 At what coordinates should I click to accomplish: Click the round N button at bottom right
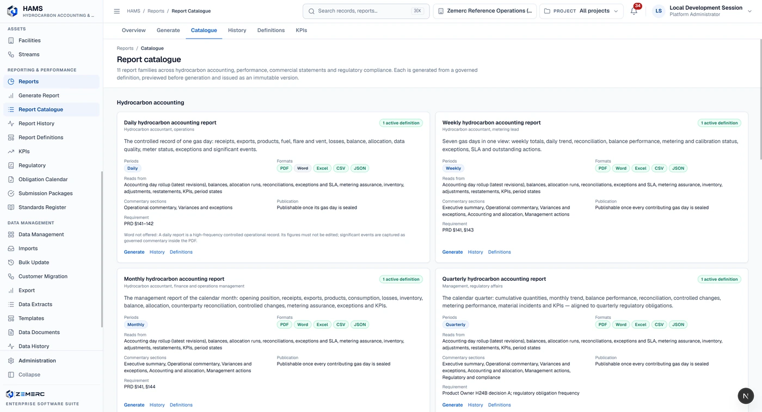point(746,396)
